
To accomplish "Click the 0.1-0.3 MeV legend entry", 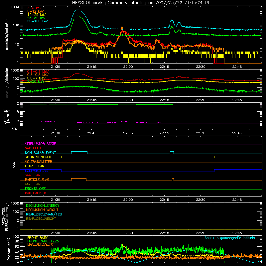I will (38, 71).
